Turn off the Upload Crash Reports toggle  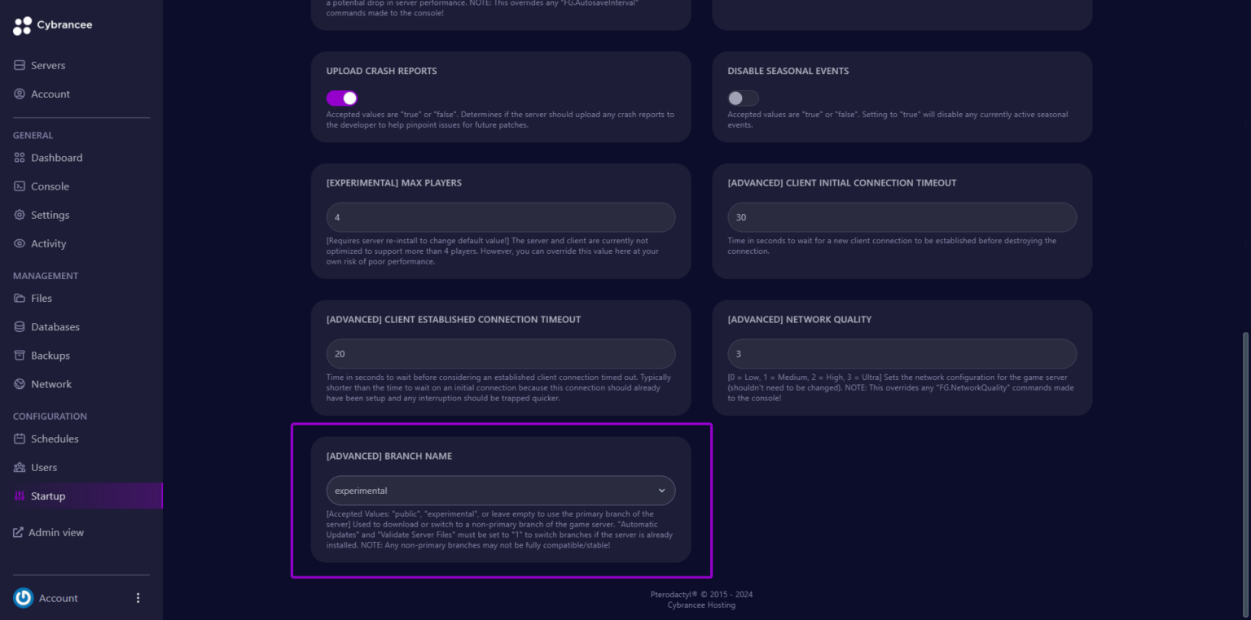point(341,98)
